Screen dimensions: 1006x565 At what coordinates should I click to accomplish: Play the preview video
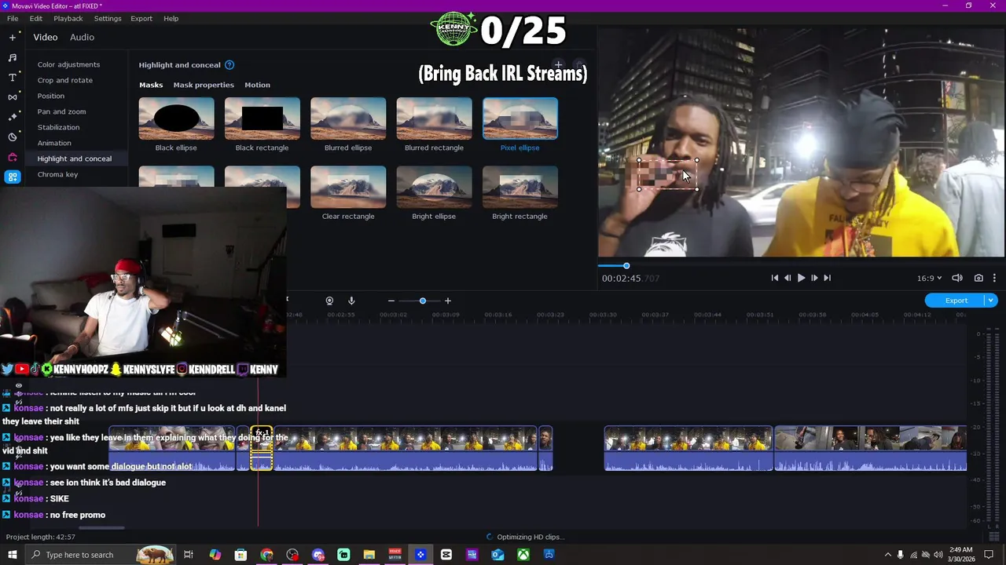pyautogui.click(x=801, y=278)
